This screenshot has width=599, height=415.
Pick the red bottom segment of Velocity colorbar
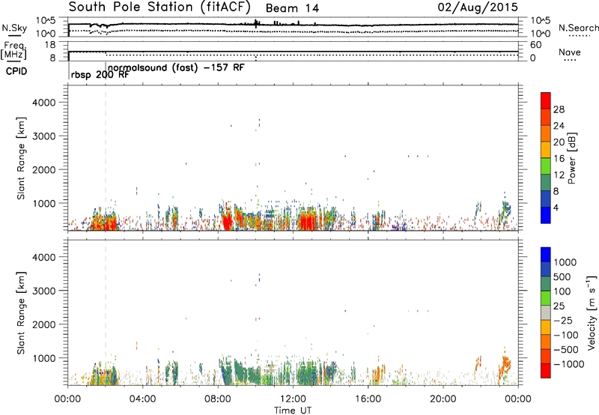[546, 371]
